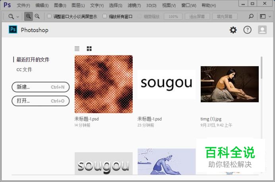Open the 视图(V) menu
275x182 pixels.
click(x=169, y=6)
